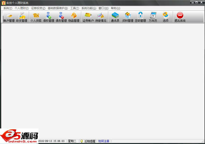View 持股情况 stock holdings
Screen dimensions: 205x144
coord(101,17)
